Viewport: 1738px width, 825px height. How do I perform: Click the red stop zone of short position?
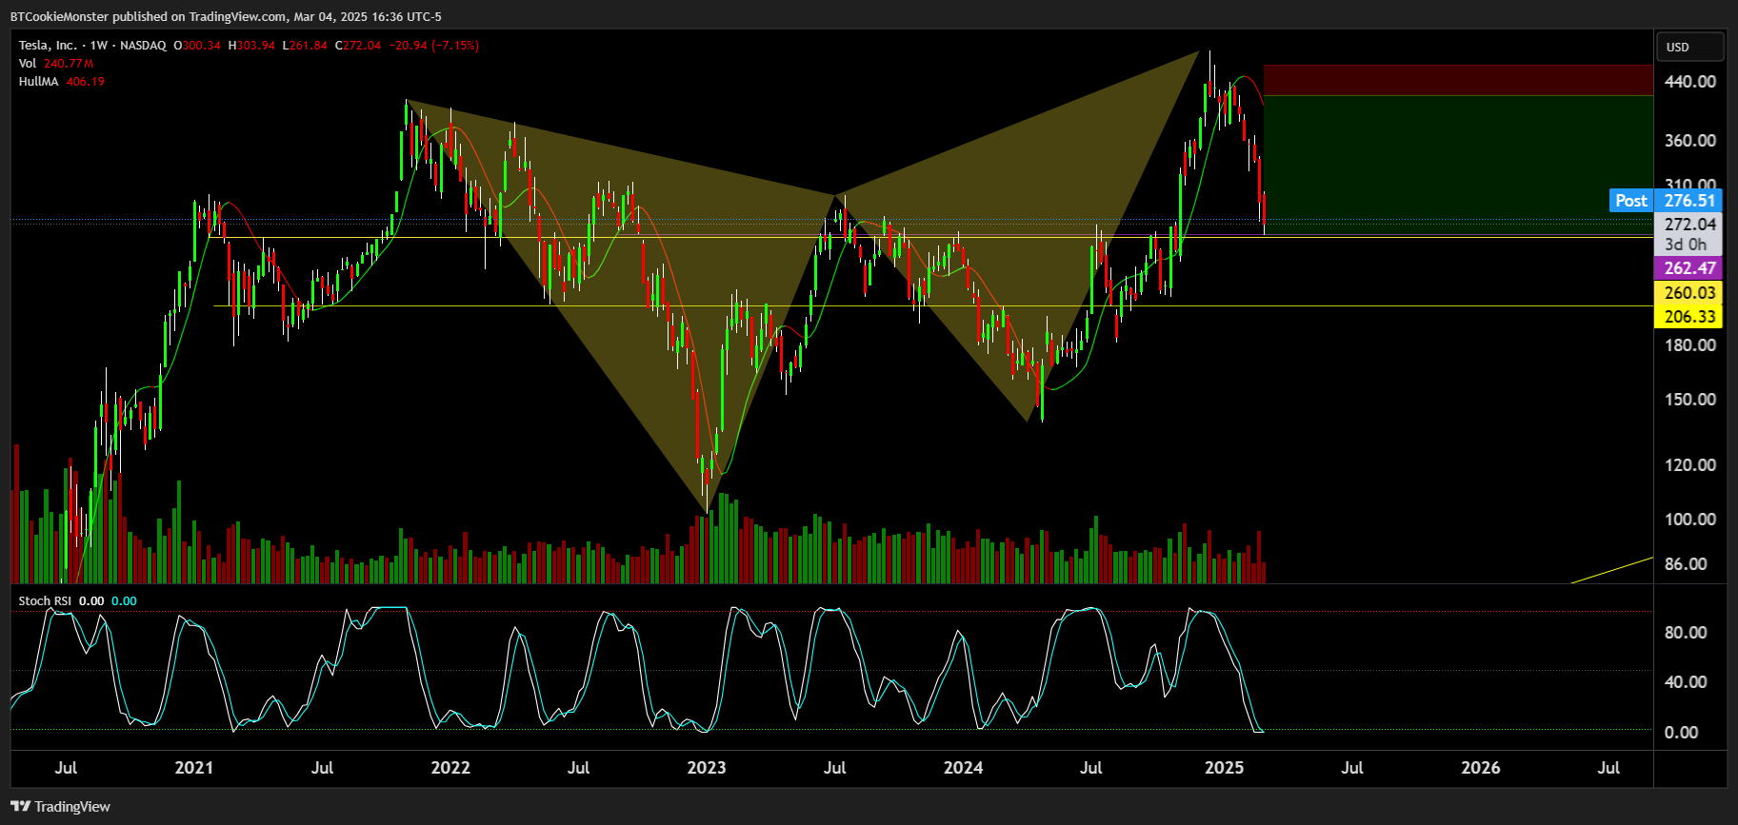[x=1458, y=80]
